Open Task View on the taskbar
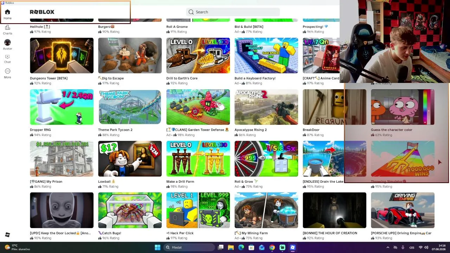 [x=220, y=247]
